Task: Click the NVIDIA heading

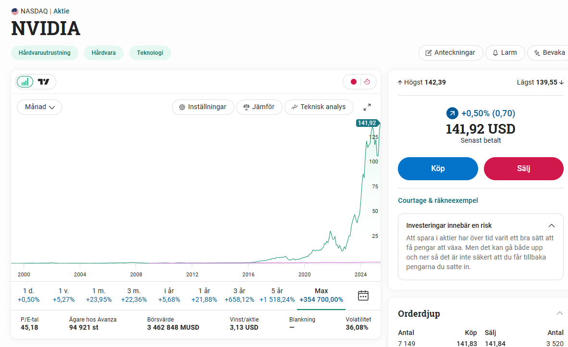Action: (x=46, y=28)
